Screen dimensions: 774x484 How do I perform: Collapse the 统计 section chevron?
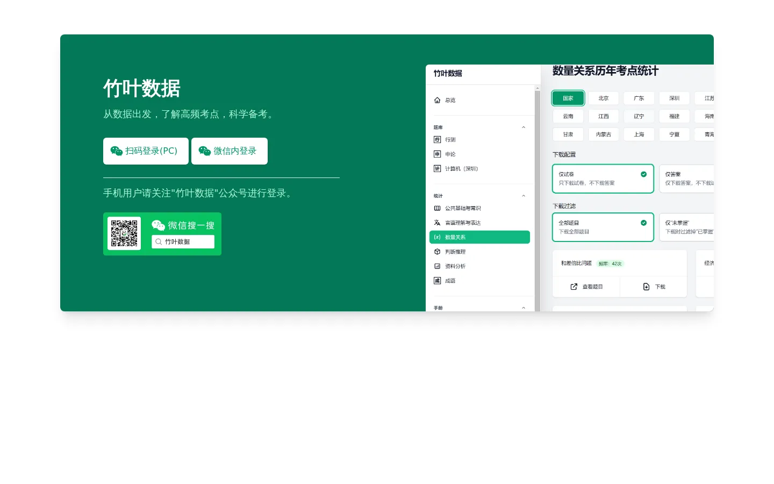(524, 196)
